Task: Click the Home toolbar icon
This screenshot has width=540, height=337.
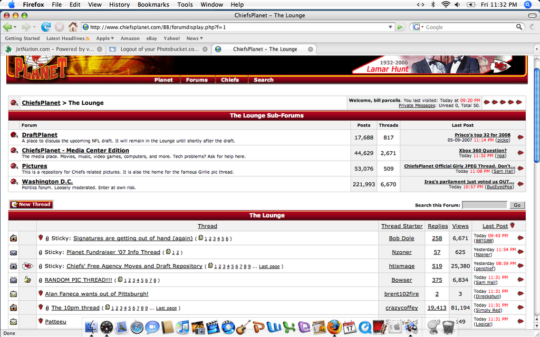Action: (73, 27)
